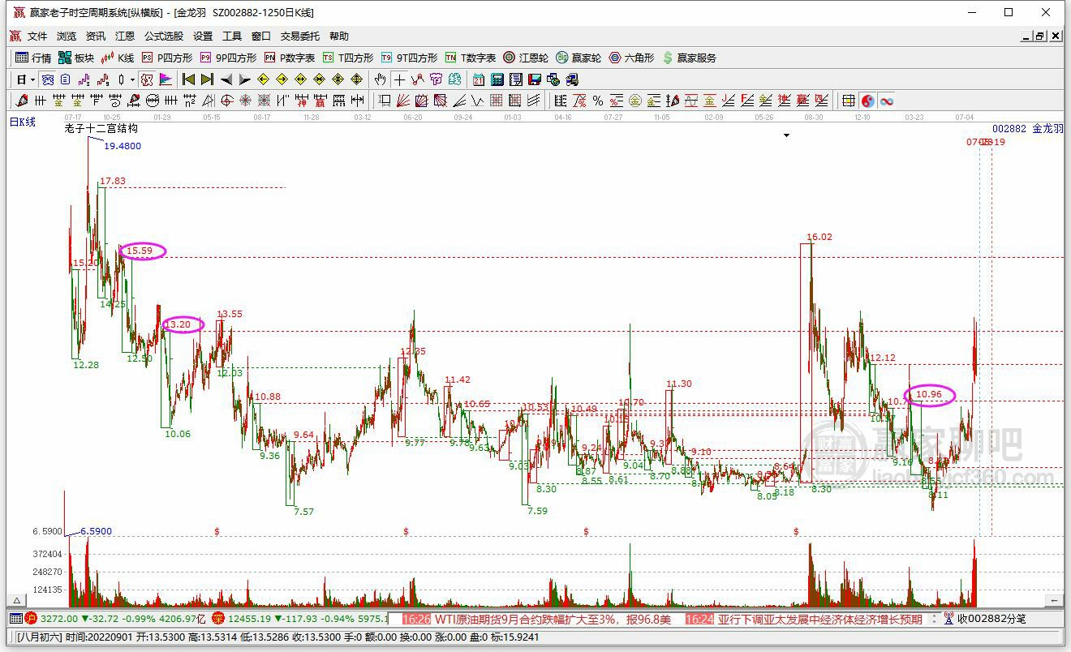Viewport: 1071px width, 652px height.
Task: Click the WTI原油期货 news ticker headline
Action: [553, 619]
